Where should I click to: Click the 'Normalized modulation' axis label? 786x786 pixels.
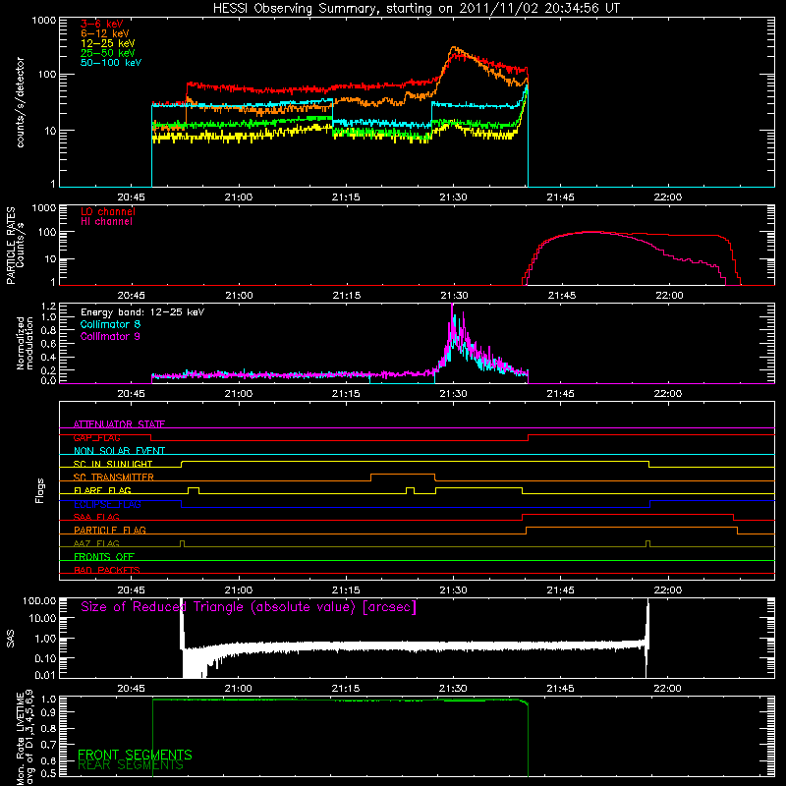pos(26,343)
